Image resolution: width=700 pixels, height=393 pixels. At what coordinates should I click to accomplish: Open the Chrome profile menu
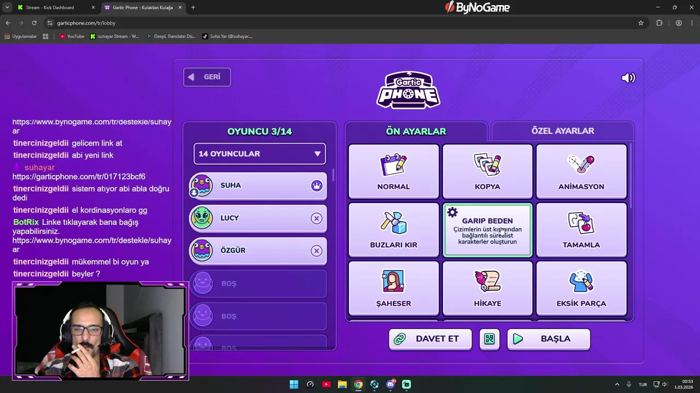click(679, 23)
